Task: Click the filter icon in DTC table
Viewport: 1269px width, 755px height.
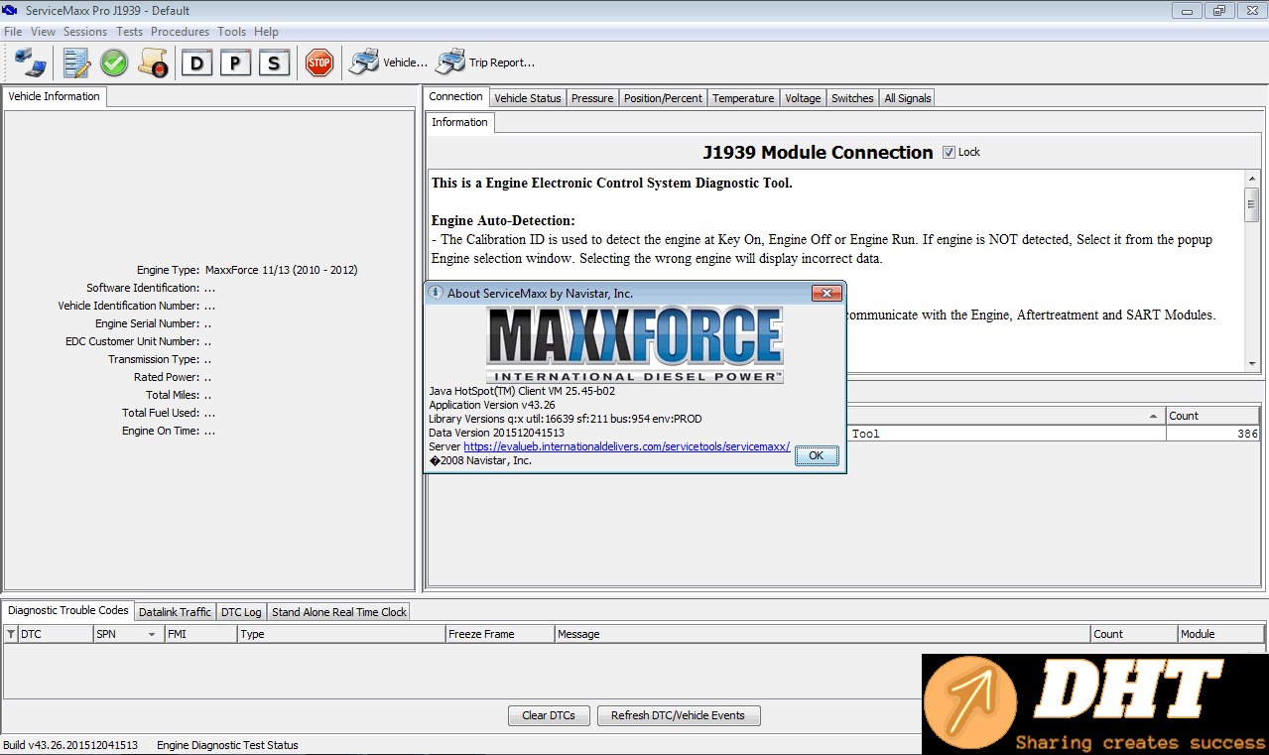Action: pyautogui.click(x=11, y=634)
